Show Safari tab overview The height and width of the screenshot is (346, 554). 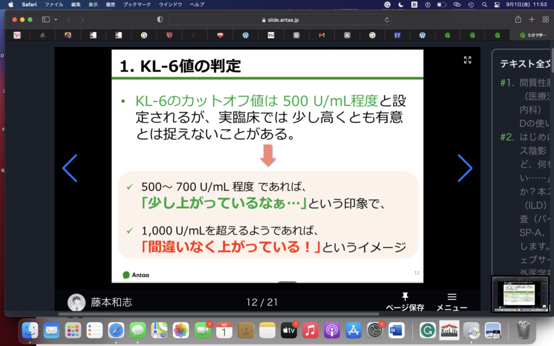(x=544, y=19)
